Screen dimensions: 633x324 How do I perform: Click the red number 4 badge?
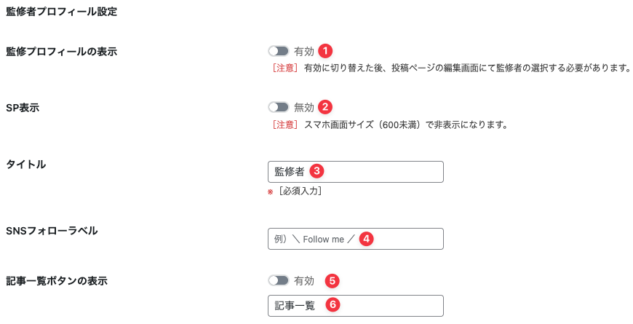[367, 238]
